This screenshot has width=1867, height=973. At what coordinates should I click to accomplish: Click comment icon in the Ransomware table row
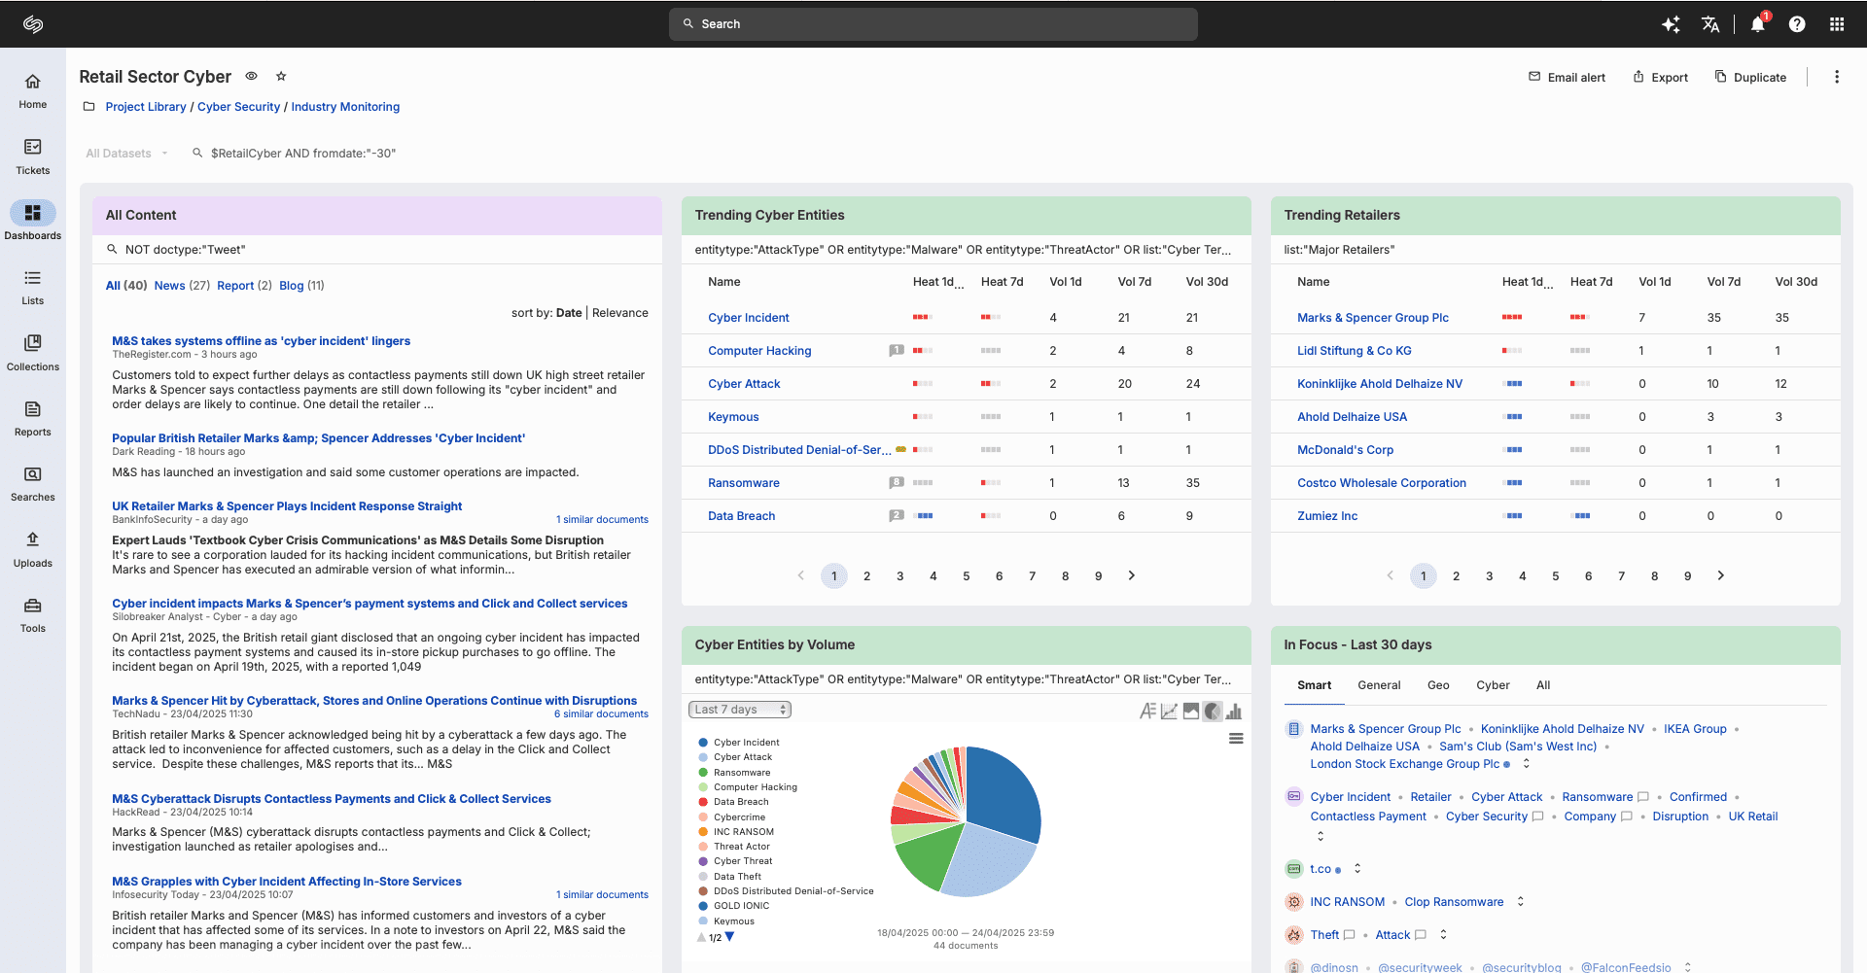[896, 482]
